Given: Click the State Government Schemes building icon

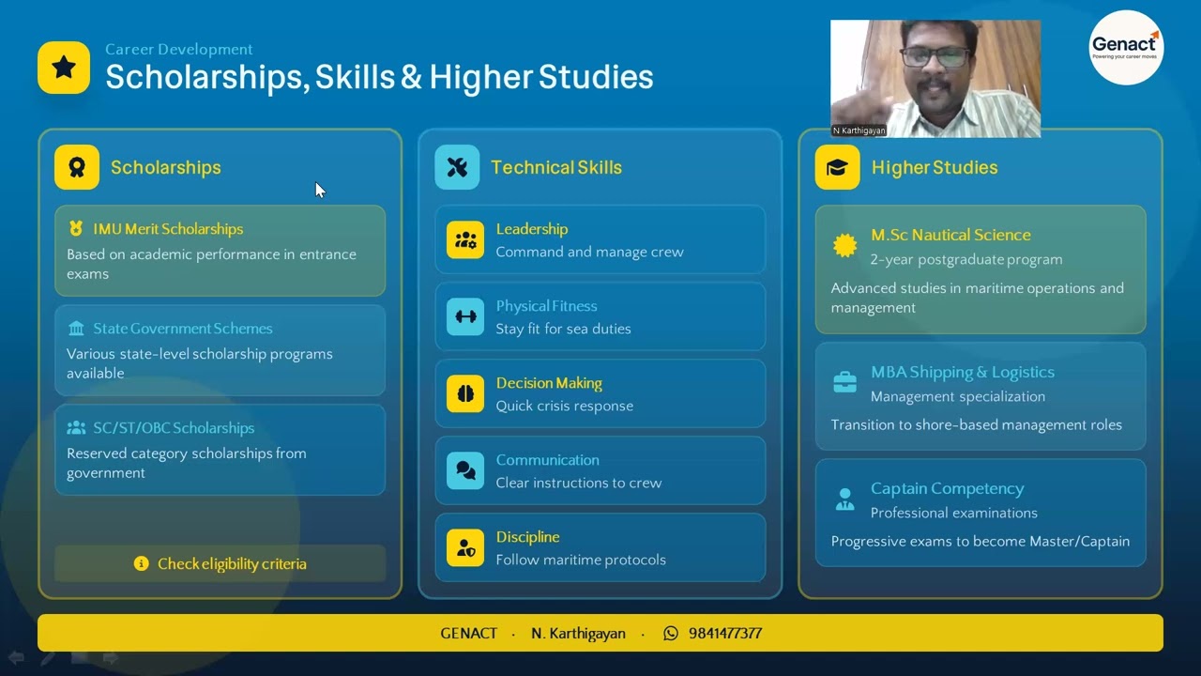Looking at the screenshot, I should pyautogui.click(x=76, y=329).
